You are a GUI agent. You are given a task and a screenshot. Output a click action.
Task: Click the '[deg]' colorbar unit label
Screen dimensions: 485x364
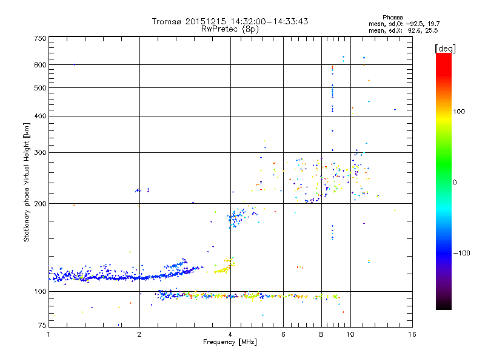[x=445, y=49]
